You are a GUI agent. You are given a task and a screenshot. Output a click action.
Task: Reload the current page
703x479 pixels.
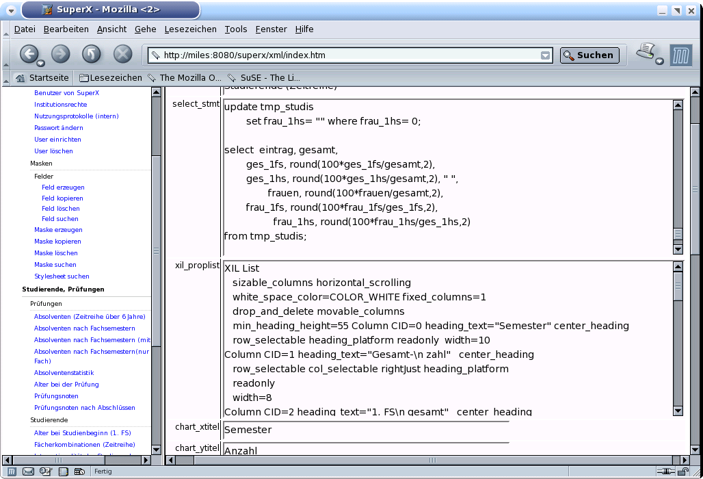[92, 54]
